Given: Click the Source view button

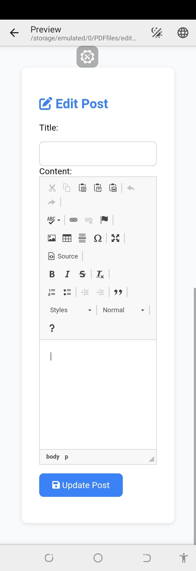Looking at the screenshot, I should 63,256.
